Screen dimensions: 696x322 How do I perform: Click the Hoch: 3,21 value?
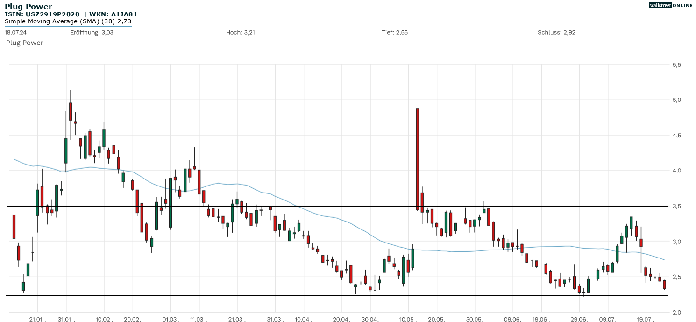coord(240,32)
